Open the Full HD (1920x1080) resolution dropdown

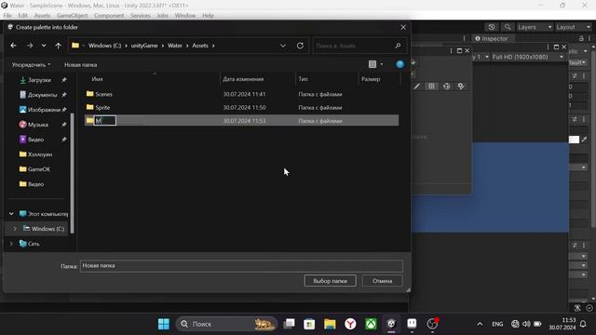tap(528, 57)
